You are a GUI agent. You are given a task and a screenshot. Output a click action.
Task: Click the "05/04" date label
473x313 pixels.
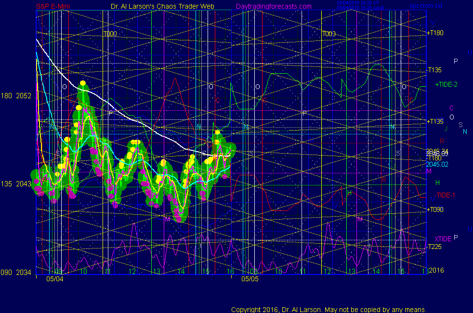(x=55, y=279)
